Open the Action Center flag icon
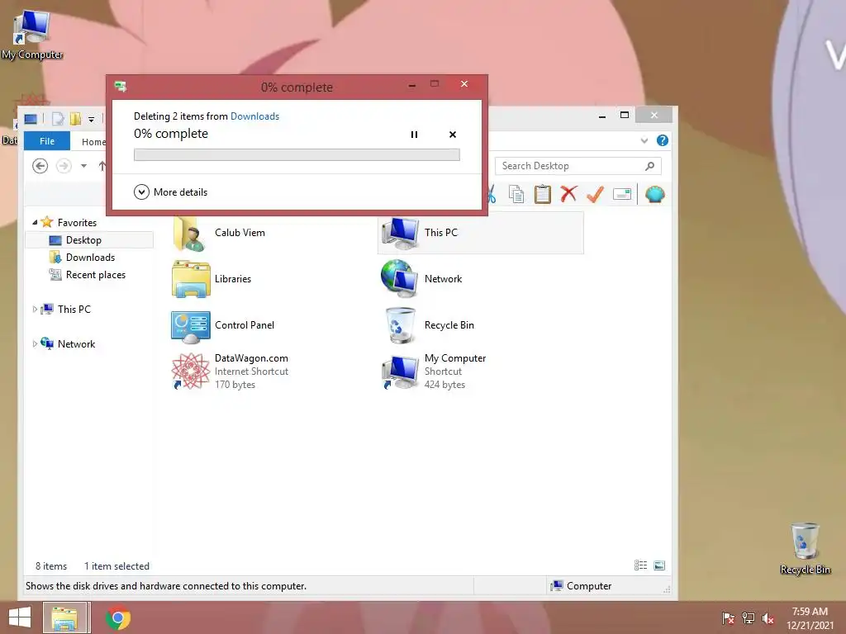Image resolution: width=846 pixels, height=634 pixels. [728, 618]
